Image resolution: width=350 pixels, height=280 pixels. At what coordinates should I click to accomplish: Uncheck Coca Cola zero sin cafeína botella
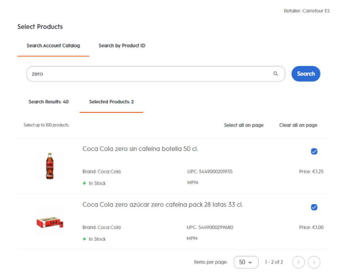314,152
